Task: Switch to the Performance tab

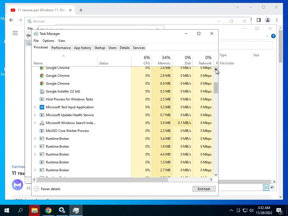Action: tap(61, 48)
